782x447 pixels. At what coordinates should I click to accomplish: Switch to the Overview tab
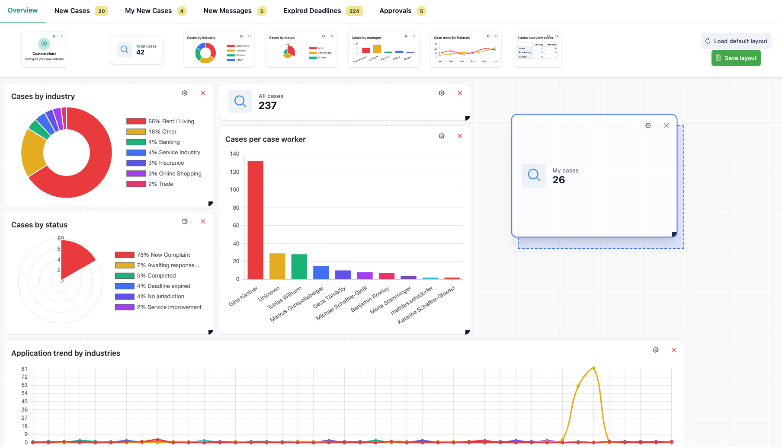click(22, 10)
